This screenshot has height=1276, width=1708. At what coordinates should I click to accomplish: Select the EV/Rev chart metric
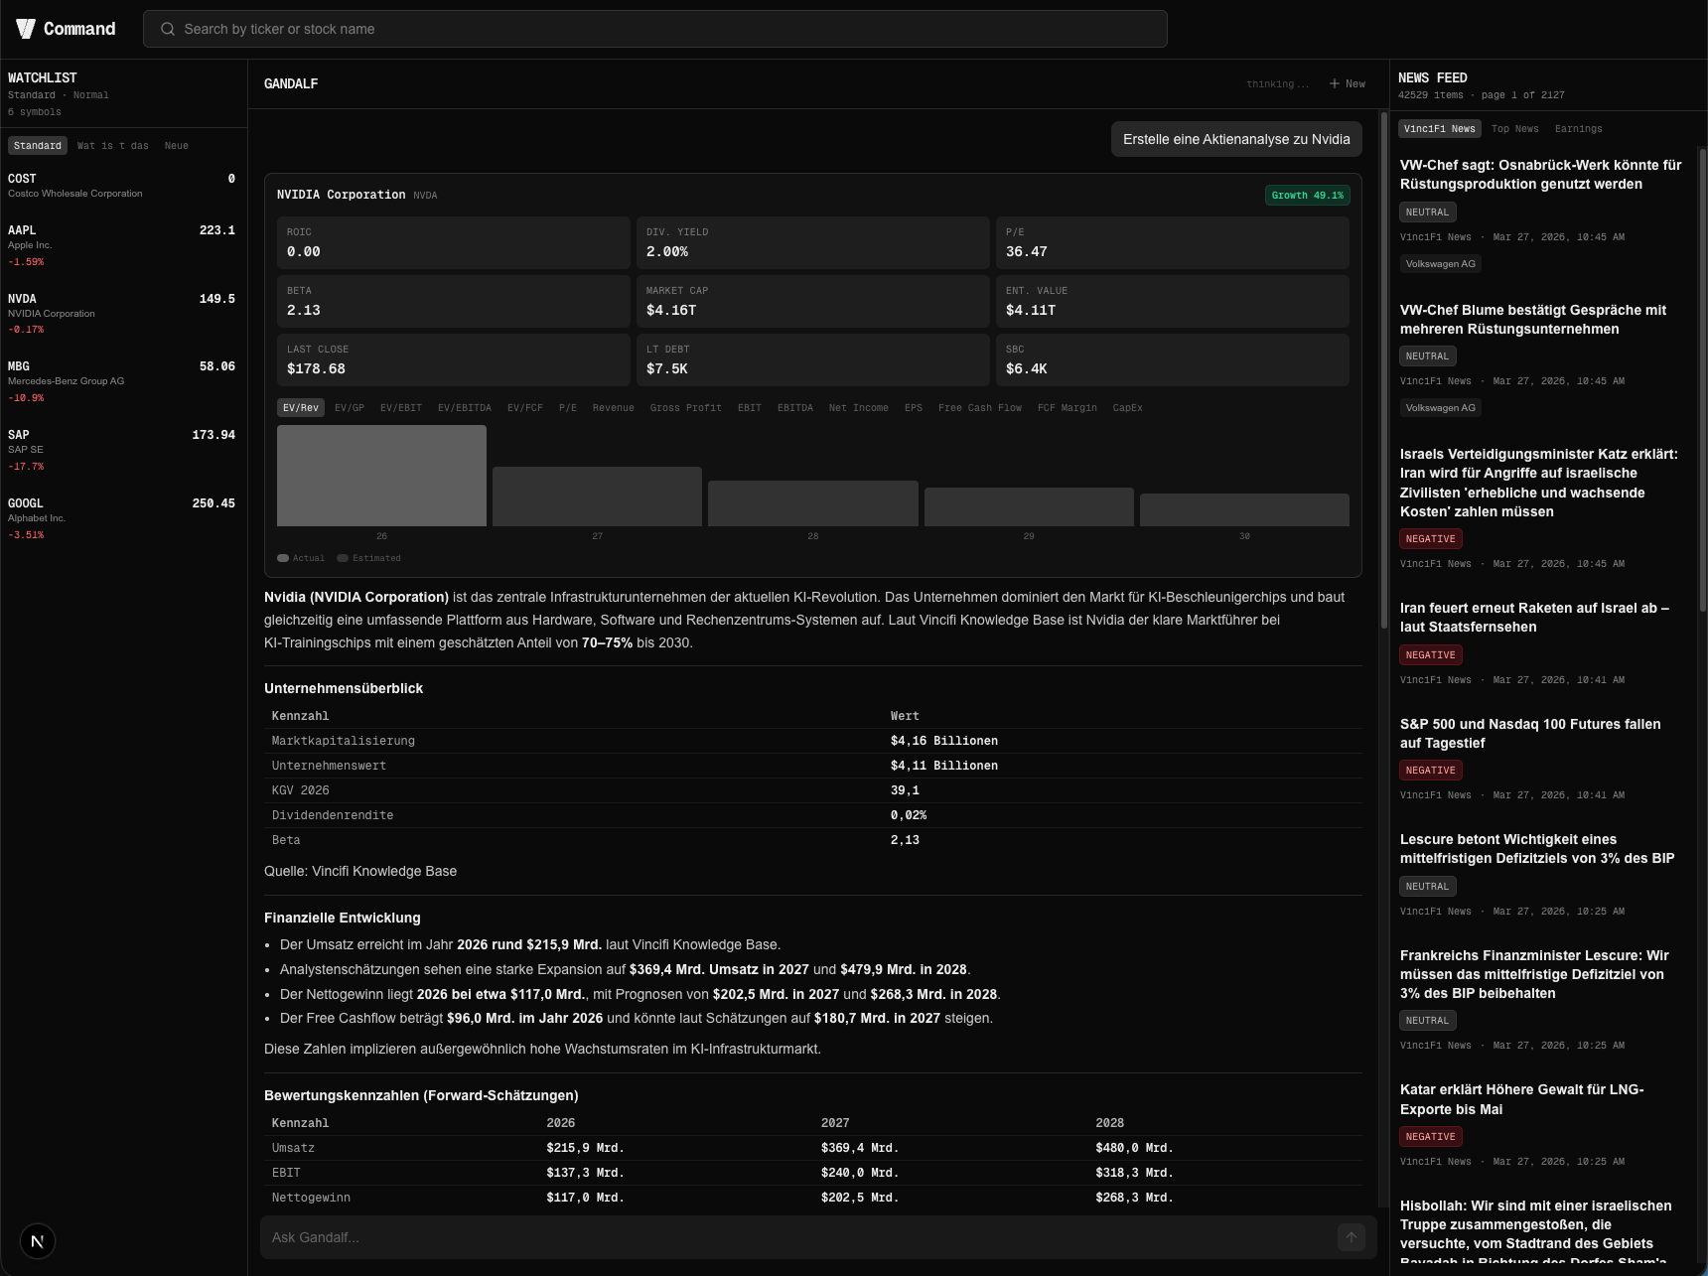(x=301, y=408)
